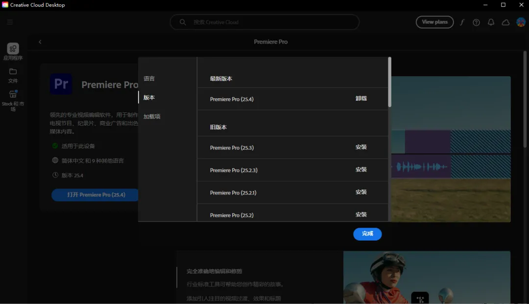Click the 旧版本 section heading
Viewport: 529px width, 304px height.
218,127
